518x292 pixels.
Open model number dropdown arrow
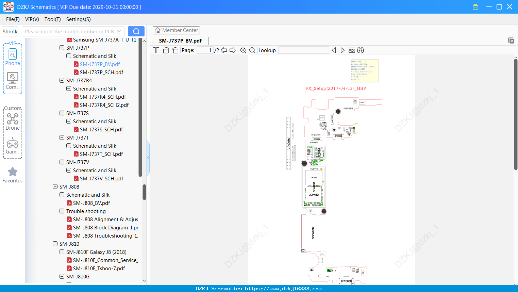click(119, 31)
